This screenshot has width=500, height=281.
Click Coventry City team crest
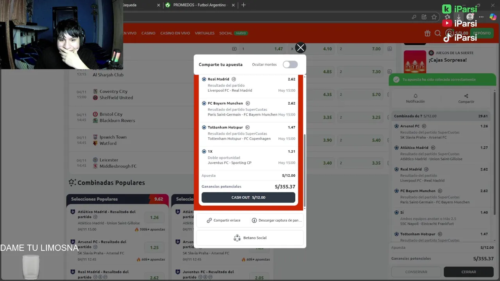[95, 91]
